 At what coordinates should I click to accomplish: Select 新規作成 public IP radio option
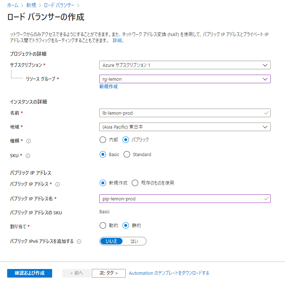(103, 183)
